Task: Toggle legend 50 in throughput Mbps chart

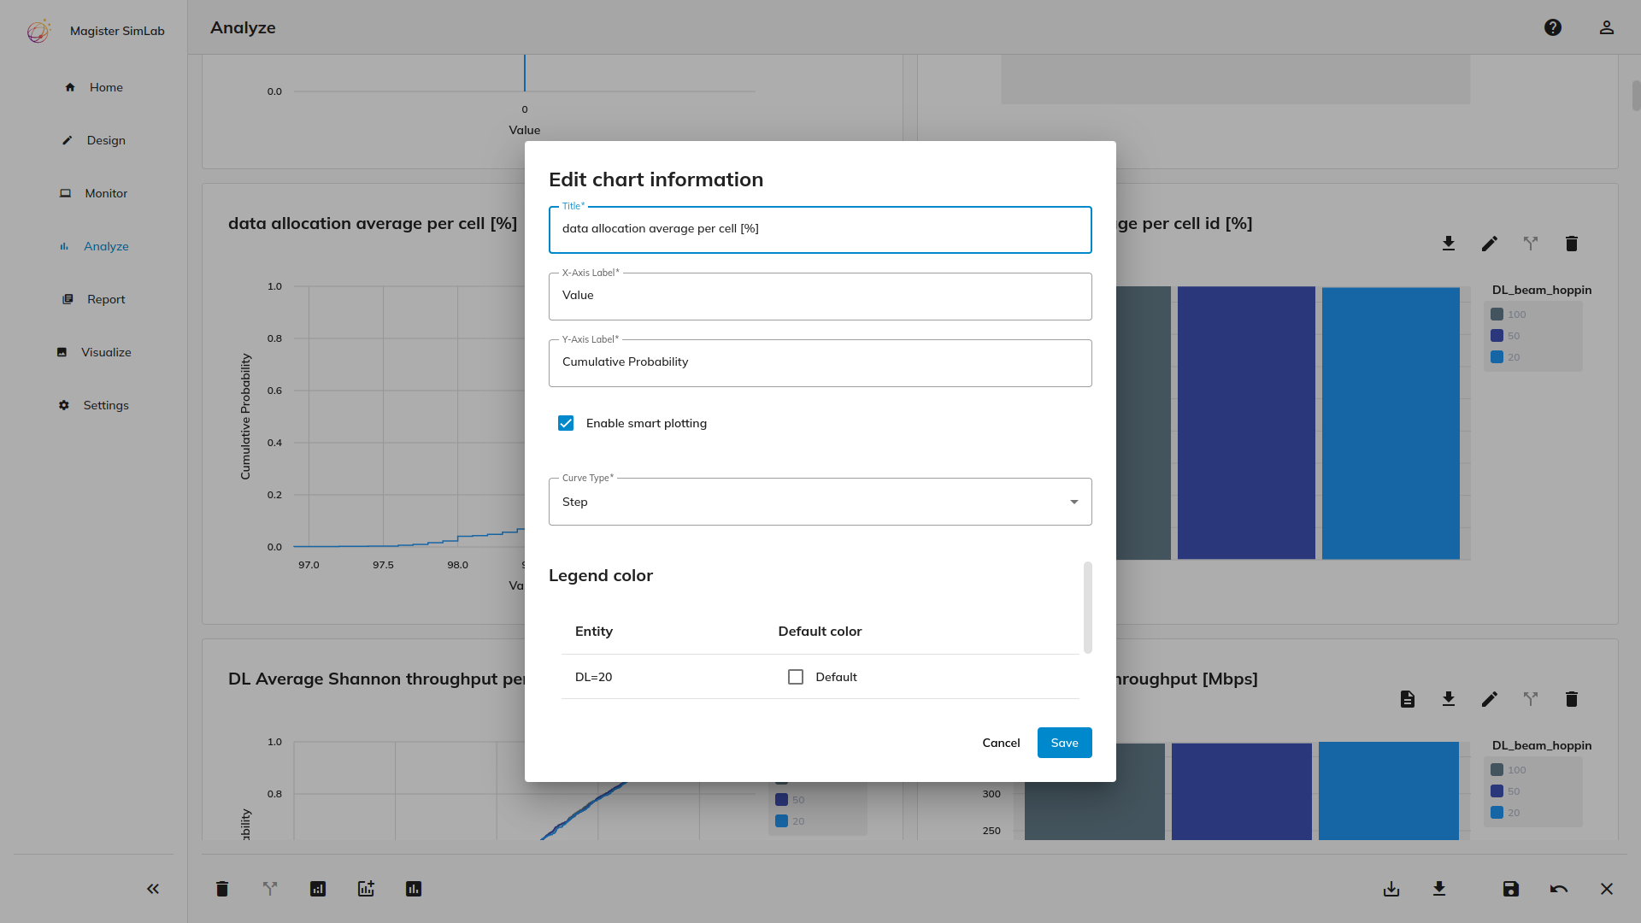Action: click(1506, 791)
